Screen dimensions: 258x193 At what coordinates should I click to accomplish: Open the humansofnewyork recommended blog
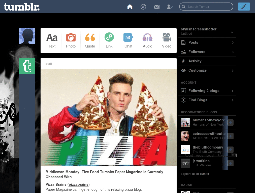point(208,120)
